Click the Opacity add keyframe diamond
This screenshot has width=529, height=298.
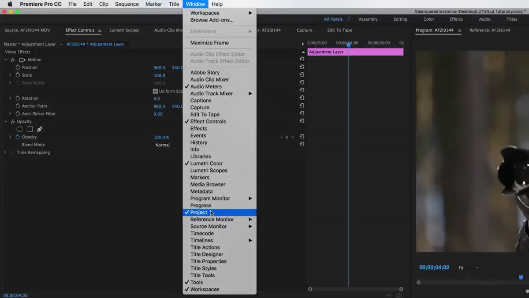coord(287,137)
